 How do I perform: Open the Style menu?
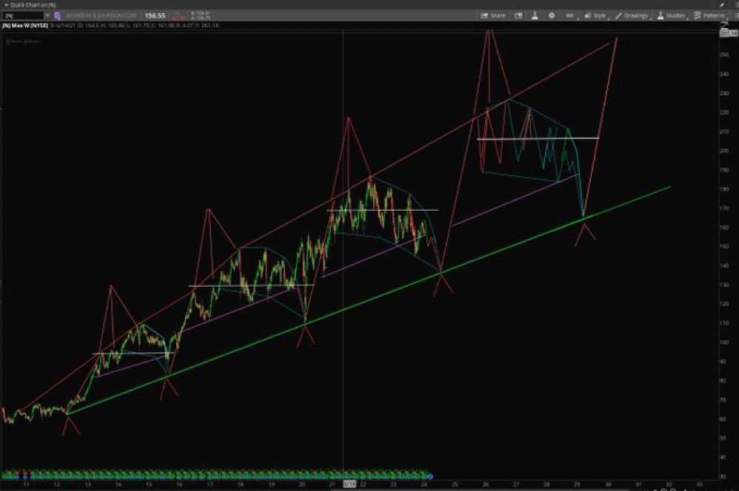(596, 16)
